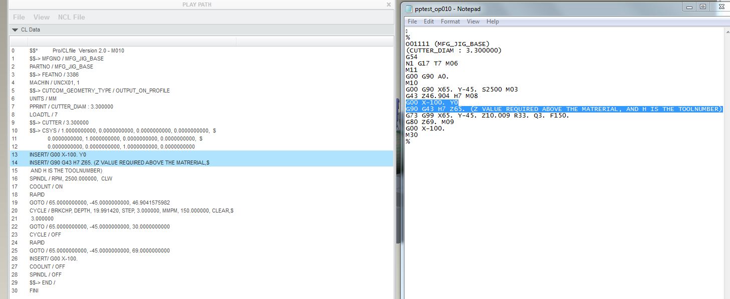This screenshot has height=299, width=730.
Task: Click Notepad line G00 G90 A0.
Action: point(428,76)
